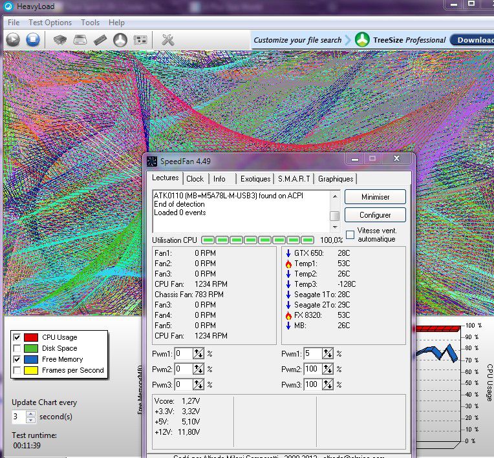This screenshot has height=458, width=494.
Task: Uncheck the Free Memory checkbox
Action: tap(17, 359)
